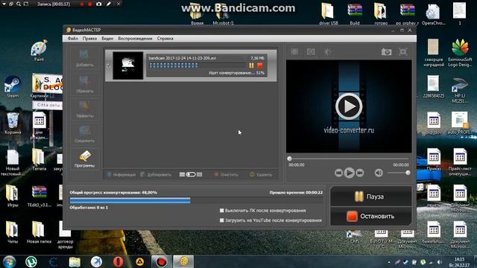Click the Обрезать sidebar tool
The width and height of the screenshot is (477, 268).
pyautogui.click(x=84, y=84)
